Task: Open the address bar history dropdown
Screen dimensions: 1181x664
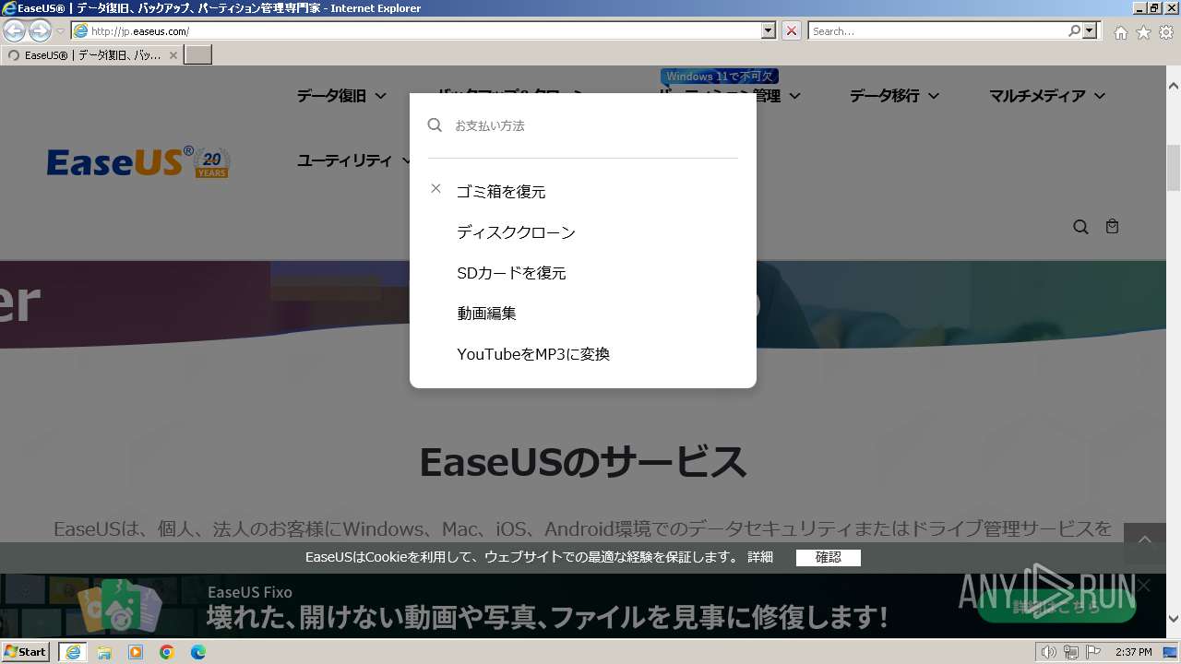Action: click(x=768, y=31)
